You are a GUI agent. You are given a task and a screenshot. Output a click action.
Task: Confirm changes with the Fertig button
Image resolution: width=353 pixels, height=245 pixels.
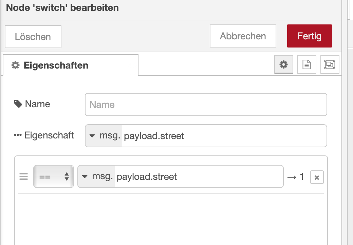tap(309, 36)
